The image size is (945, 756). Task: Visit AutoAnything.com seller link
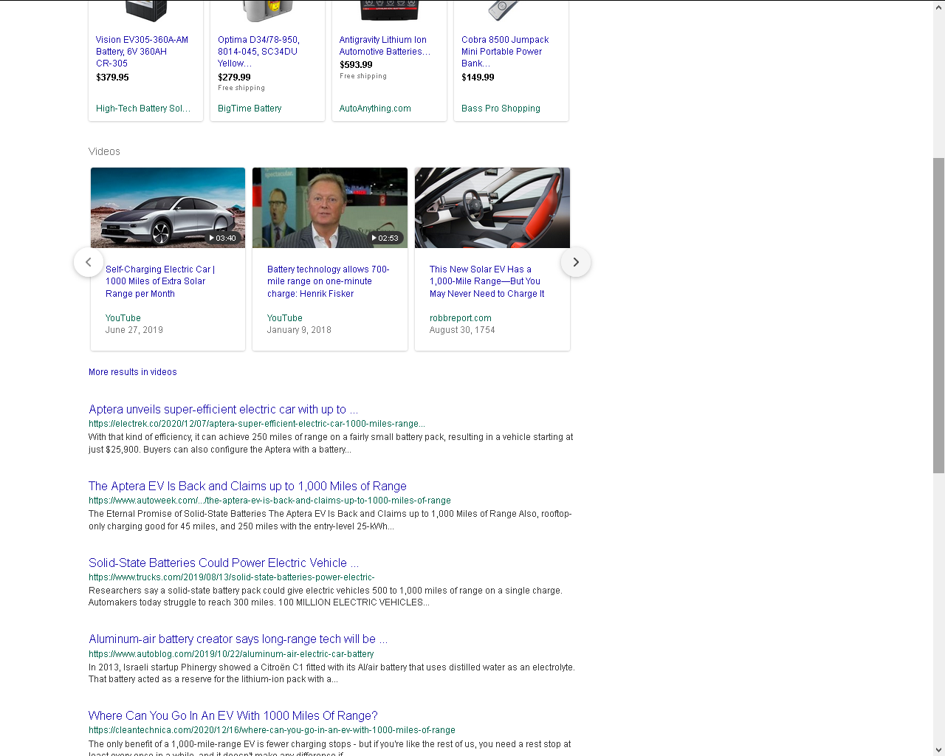click(375, 109)
